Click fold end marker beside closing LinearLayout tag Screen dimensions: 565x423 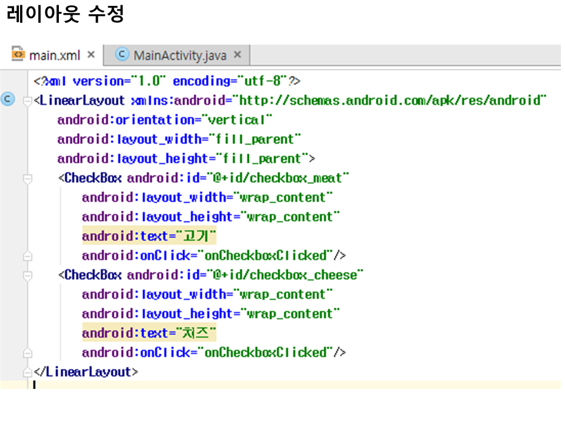point(27,372)
